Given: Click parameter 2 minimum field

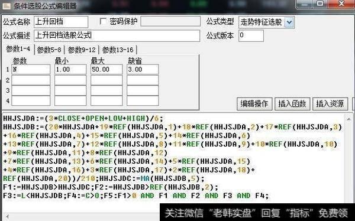Looking at the screenshot, I should [x=70, y=80].
